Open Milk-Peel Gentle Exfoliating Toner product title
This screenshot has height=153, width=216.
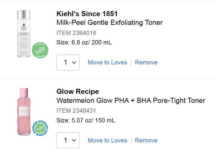[109, 23]
